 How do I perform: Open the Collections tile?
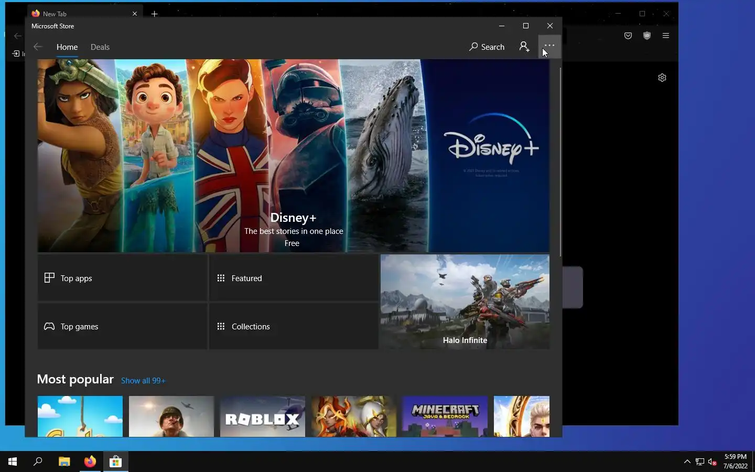tap(294, 326)
